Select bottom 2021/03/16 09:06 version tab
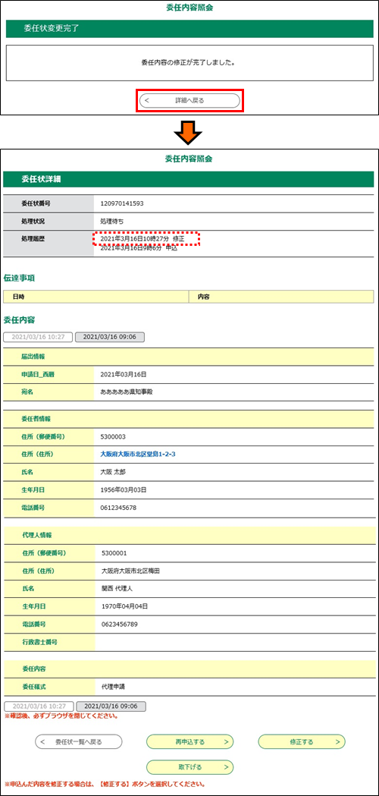This screenshot has width=379, height=796. pos(110,706)
